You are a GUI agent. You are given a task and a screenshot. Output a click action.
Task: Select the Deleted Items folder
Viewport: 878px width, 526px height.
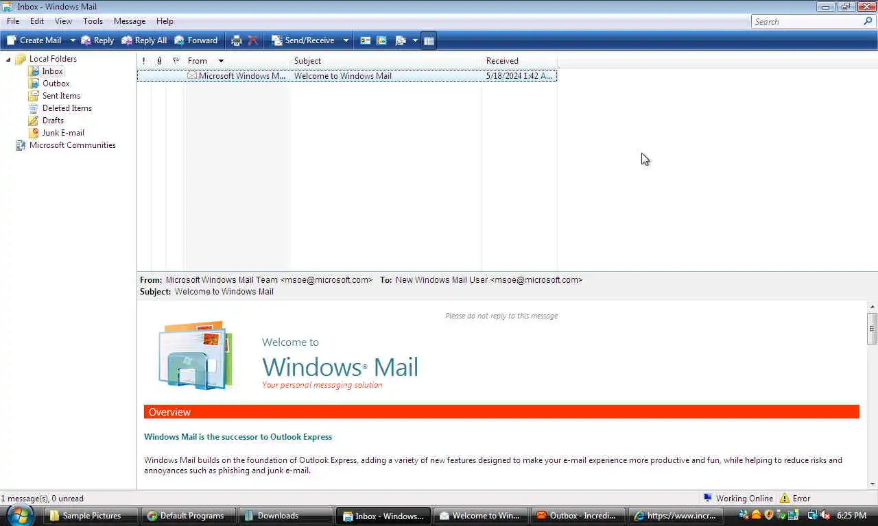(x=67, y=108)
